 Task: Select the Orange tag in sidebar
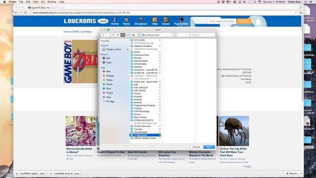pyautogui.click(x=110, y=76)
